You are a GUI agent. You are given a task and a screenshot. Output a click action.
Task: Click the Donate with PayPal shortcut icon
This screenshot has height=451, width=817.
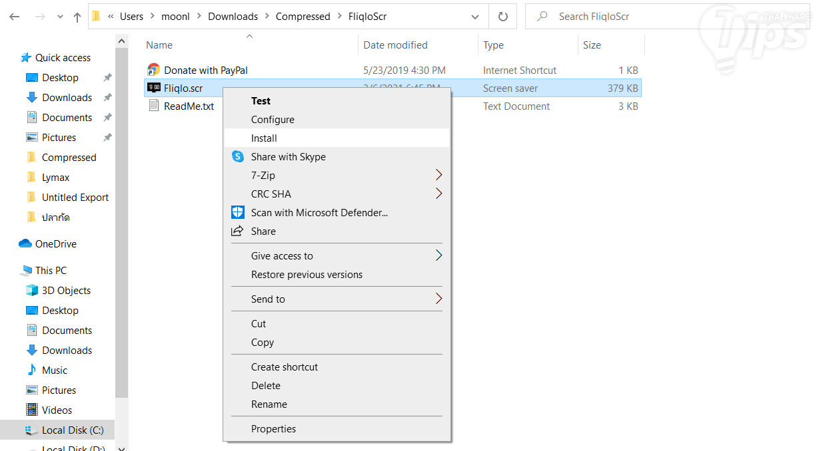coord(154,70)
